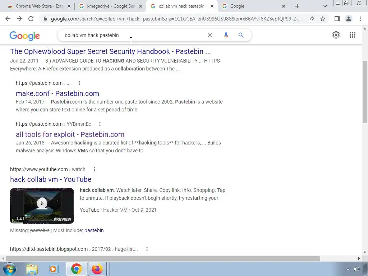
Task: Open Google quick settings gear
Action: [336, 35]
